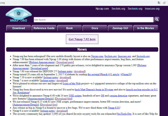Click Get Nmap 7.92 here link

click(82, 39)
